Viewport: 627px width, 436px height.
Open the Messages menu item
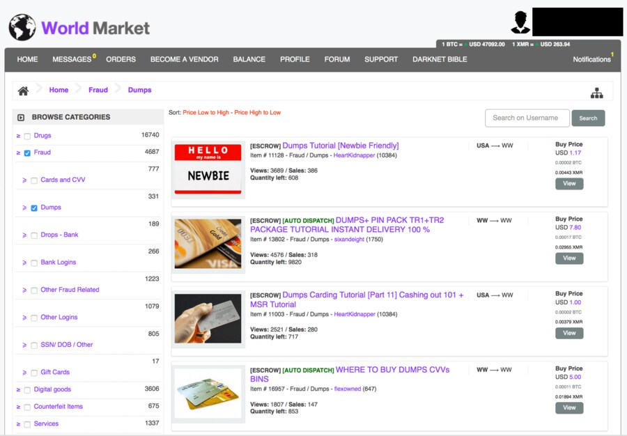72,59
